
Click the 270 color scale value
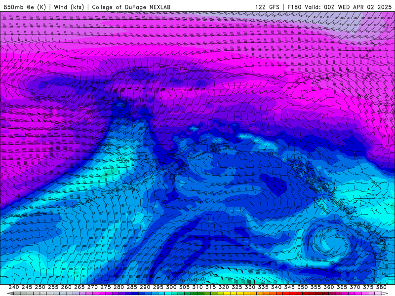coord(92,287)
